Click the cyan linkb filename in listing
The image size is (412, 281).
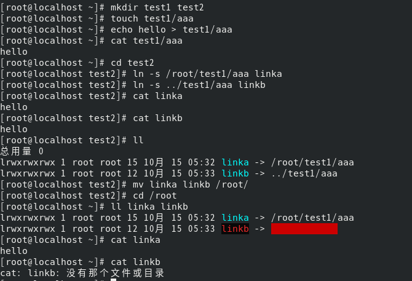pos(235,173)
